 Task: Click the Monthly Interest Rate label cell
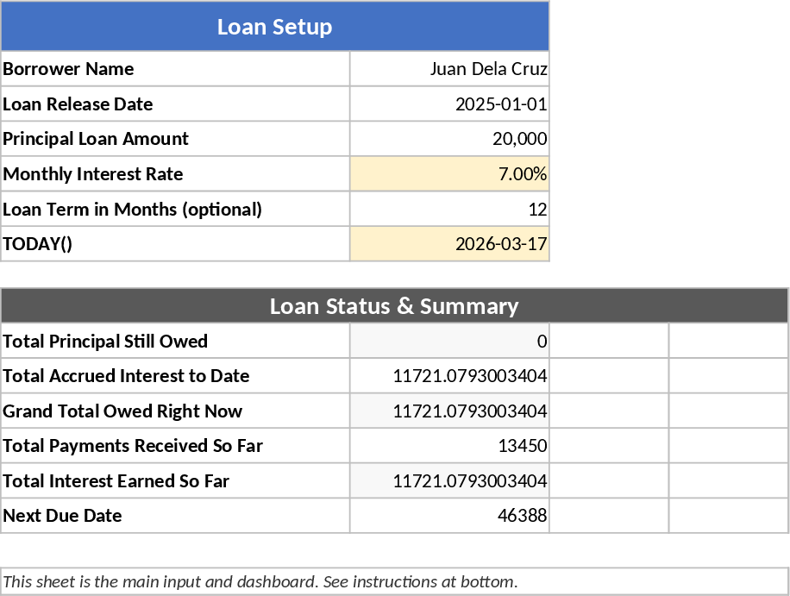click(x=175, y=174)
